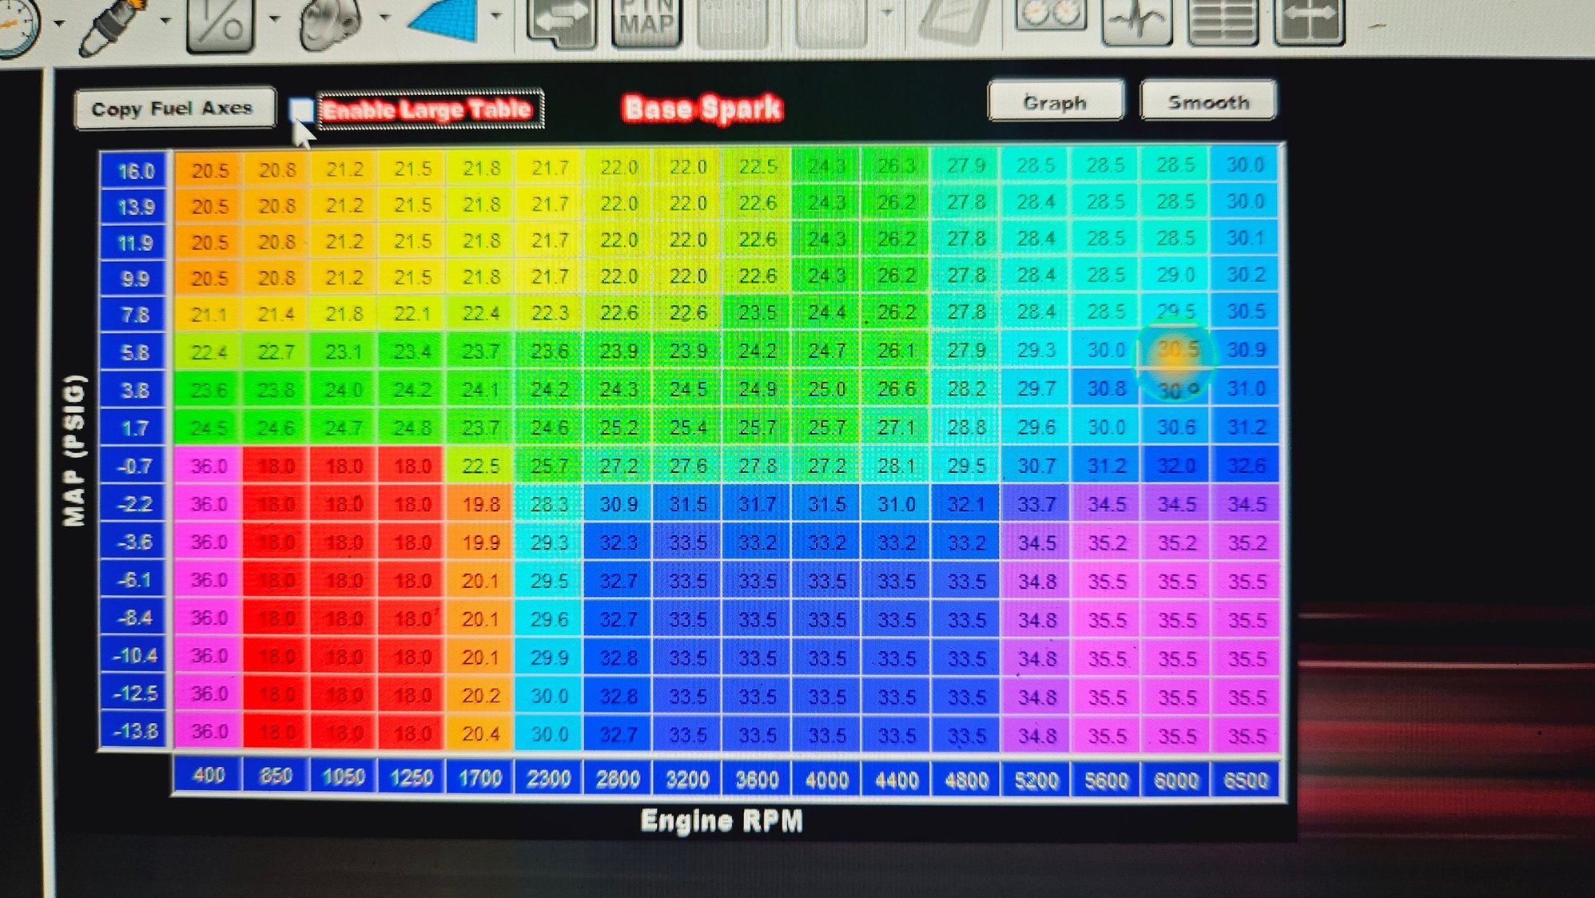Select the 16.0 MAP axis cell

coord(134,170)
